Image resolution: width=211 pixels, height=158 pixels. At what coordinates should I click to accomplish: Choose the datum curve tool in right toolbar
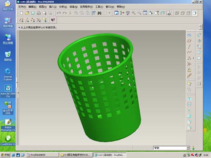coord(189,52)
